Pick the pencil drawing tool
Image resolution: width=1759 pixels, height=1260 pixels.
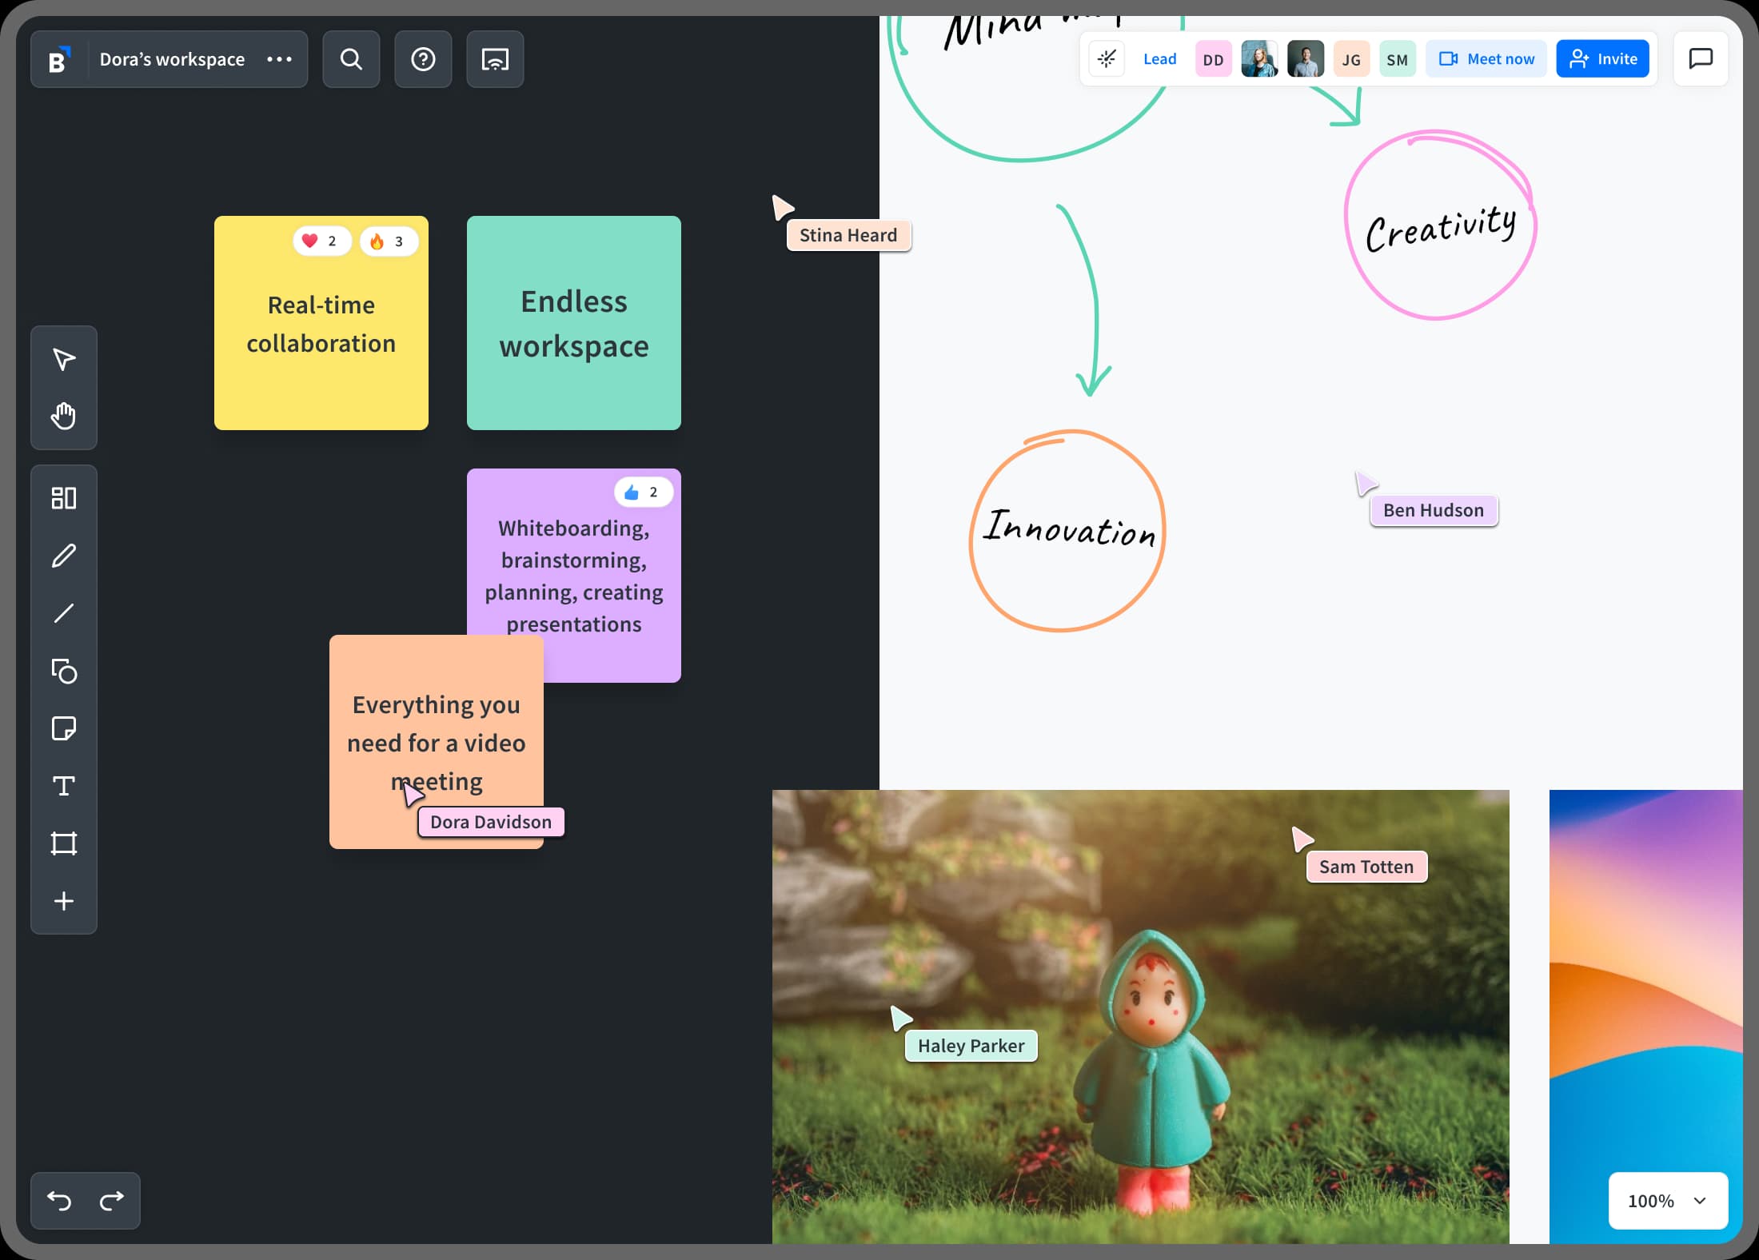coord(64,556)
